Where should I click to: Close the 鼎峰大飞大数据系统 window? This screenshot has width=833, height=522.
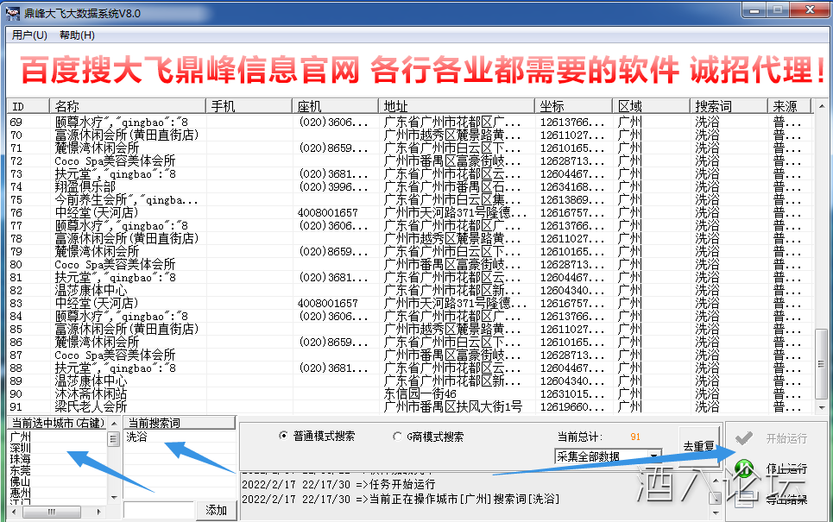pyautogui.click(x=811, y=10)
